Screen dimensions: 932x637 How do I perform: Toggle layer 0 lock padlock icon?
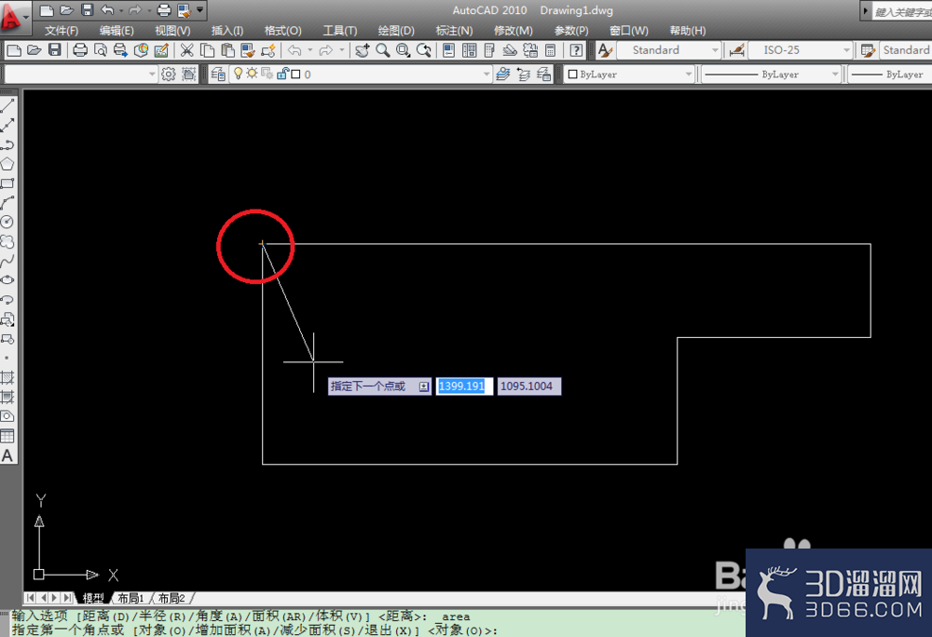[282, 74]
